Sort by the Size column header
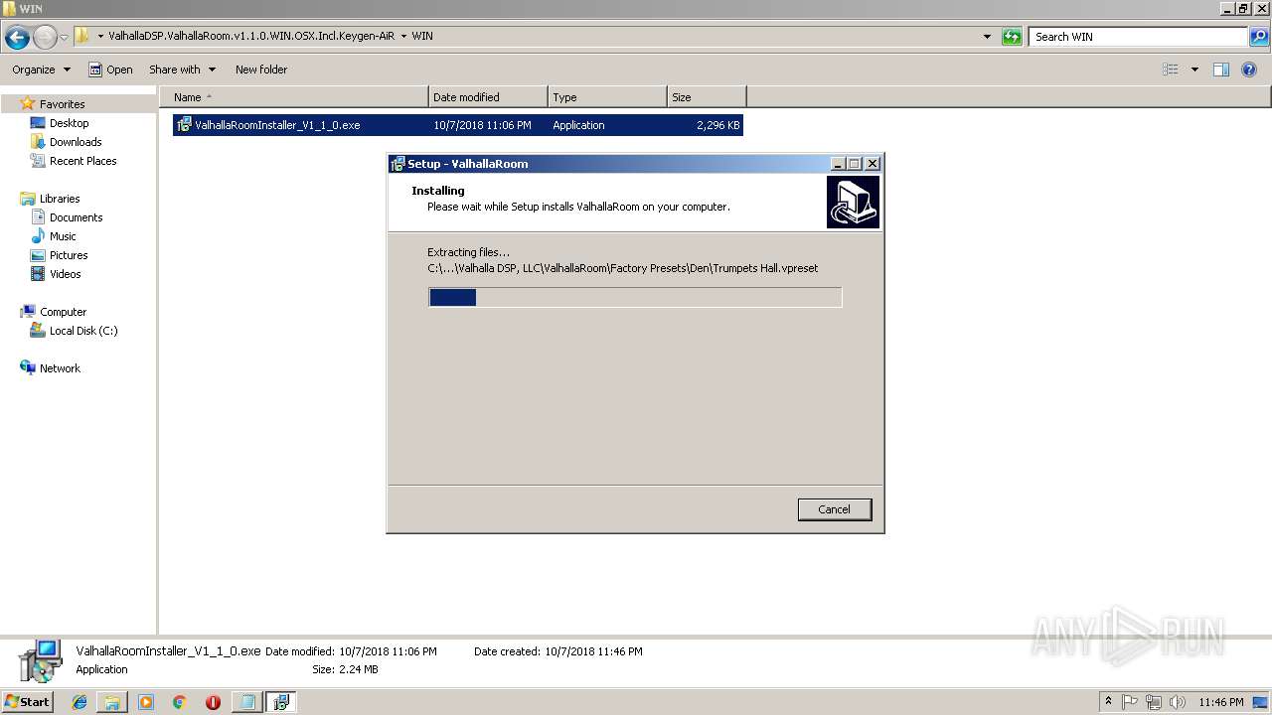The height and width of the screenshot is (715, 1272). point(707,97)
